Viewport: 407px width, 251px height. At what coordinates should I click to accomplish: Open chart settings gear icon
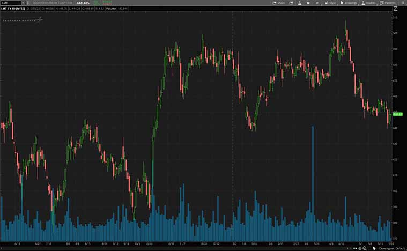point(308,3)
